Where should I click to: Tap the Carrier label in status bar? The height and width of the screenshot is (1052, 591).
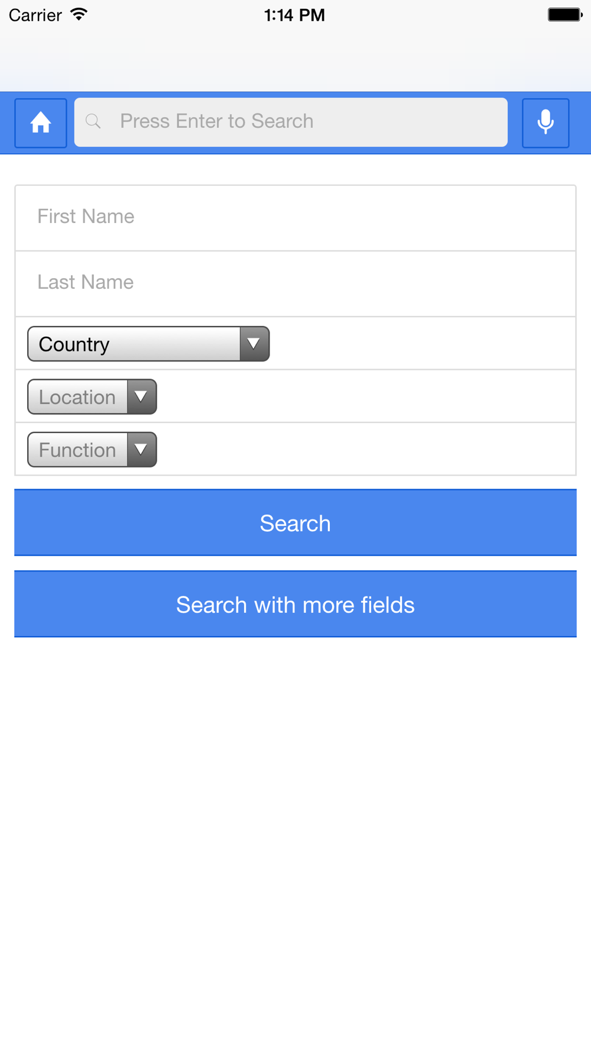coord(35,15)
